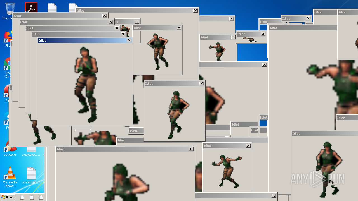This screenshot has width=358, height=201.
Task: Open the Firefox desktop shortcut
Action: (x=8, y=39)
